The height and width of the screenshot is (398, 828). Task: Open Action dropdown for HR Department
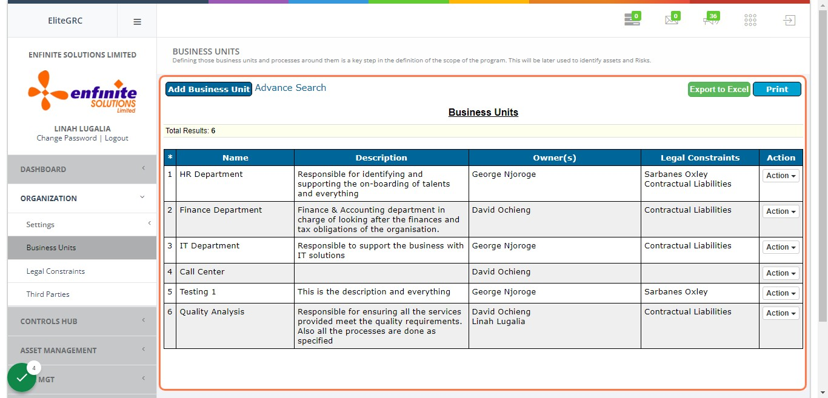[x=781, y=176]
